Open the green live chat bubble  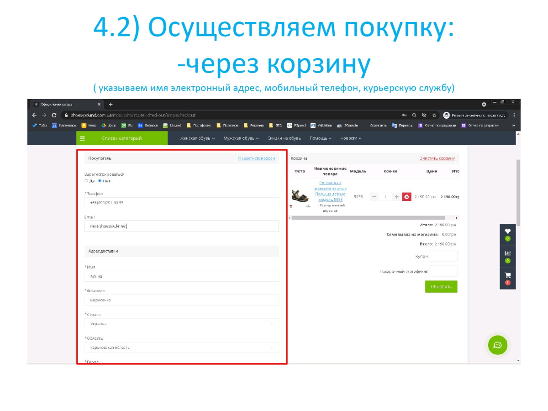[497, 345]
